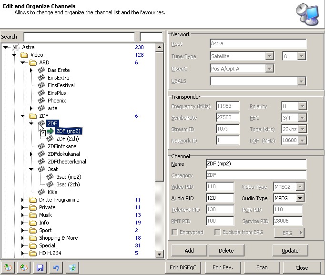
Task: Collapse the Astra root node
Action: tap(6, 48)
